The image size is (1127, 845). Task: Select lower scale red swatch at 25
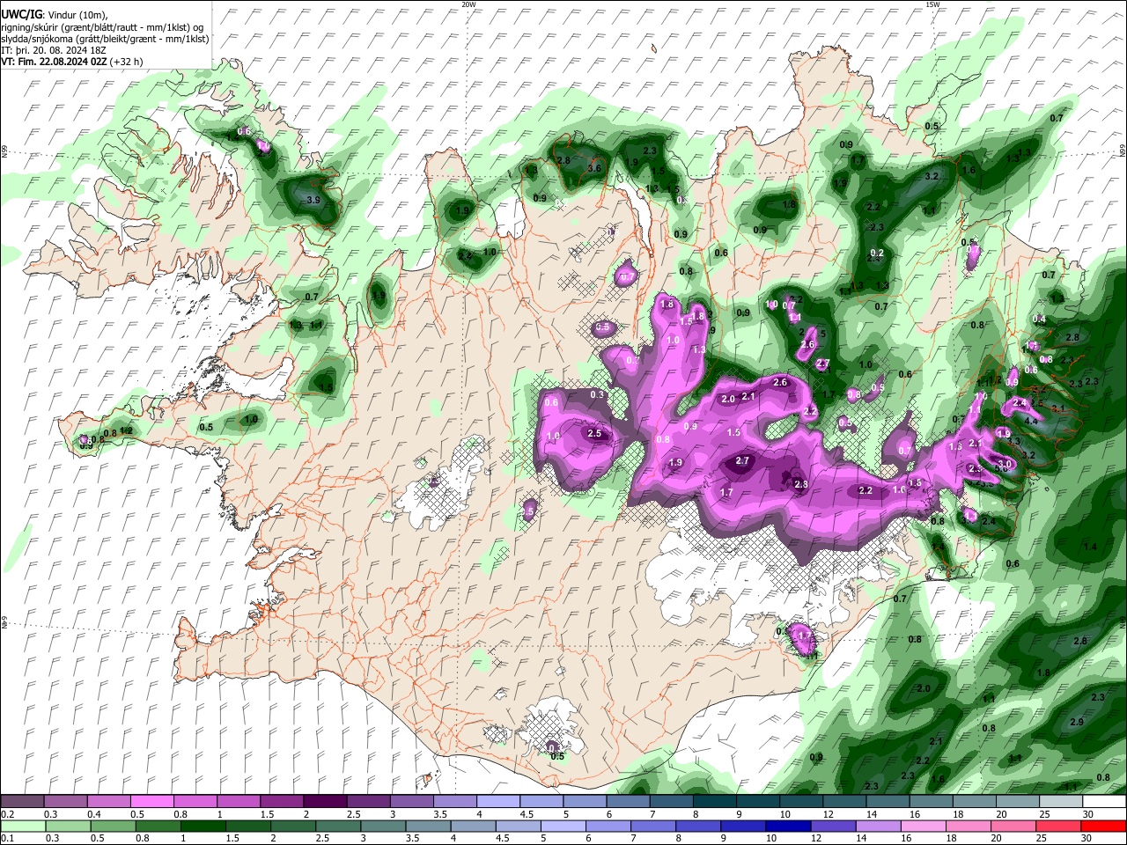[x=1058, y=826]
